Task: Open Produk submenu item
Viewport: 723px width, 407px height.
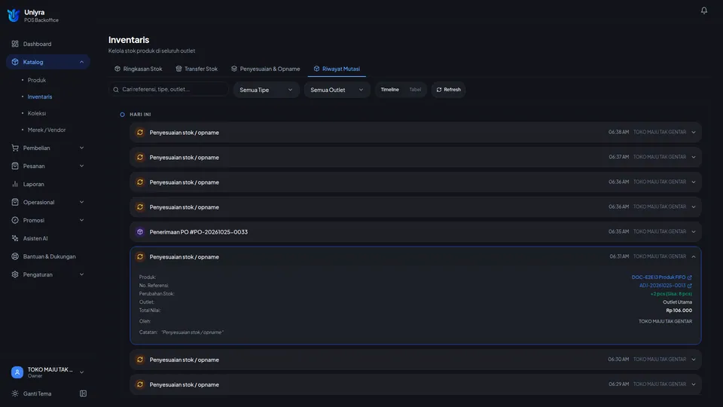Action: pyautogui.click(x=36, y=80)
